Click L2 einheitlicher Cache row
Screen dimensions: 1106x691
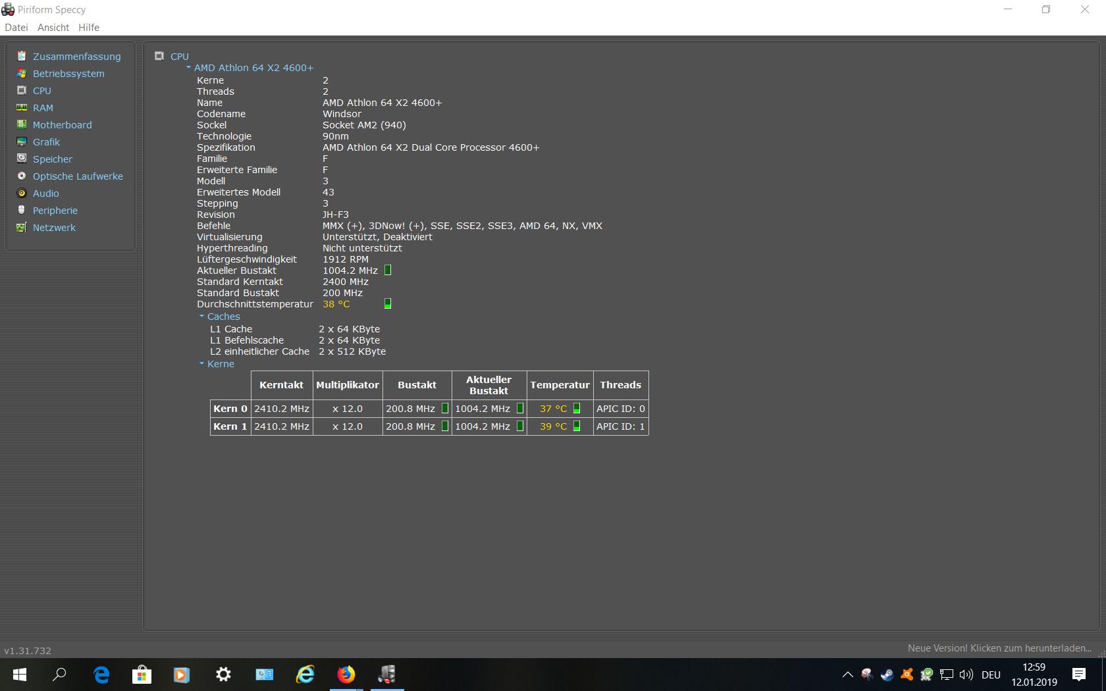tap(298, 351)
